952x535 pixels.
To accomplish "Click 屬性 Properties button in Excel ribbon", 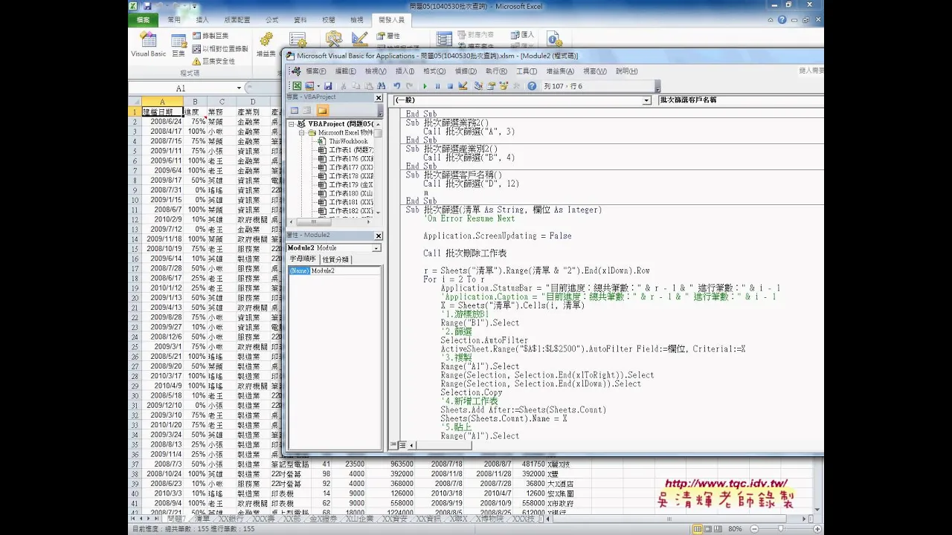I will [388, 36].
